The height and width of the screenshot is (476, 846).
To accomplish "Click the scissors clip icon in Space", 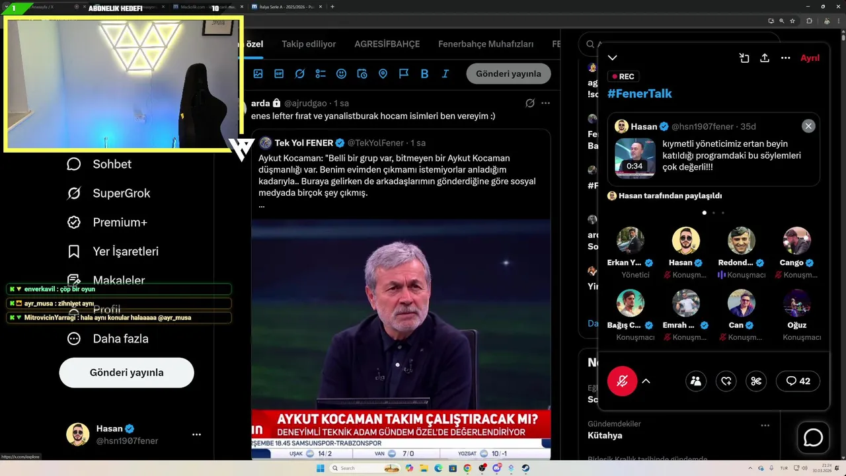I will [756, 381].
